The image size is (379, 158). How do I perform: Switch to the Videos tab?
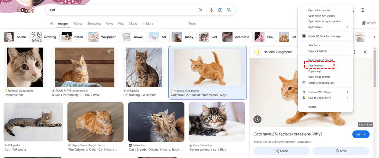(78, 24)
